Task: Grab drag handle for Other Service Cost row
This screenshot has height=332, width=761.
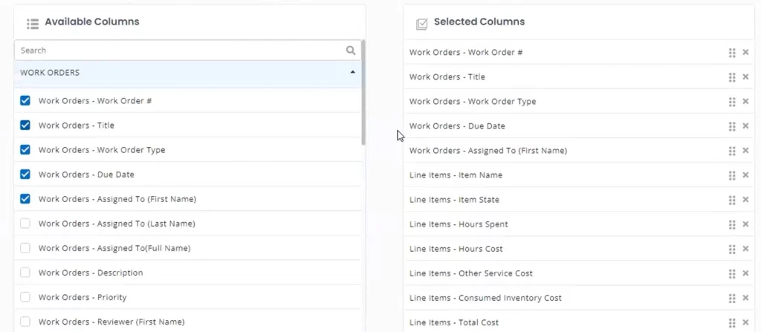Action: [x=732, y=273]
